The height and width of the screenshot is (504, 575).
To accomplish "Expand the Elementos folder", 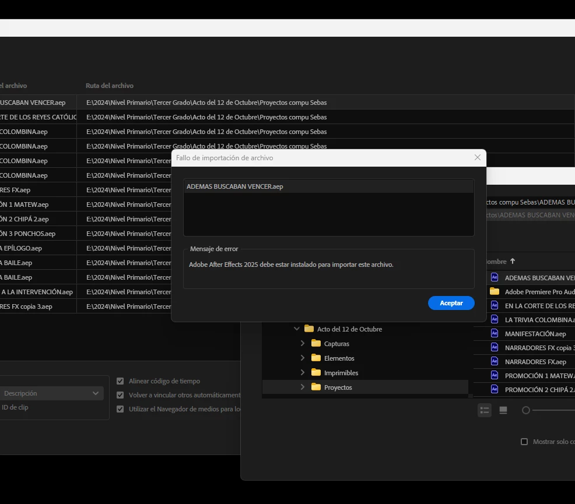I will pos(303,358).
